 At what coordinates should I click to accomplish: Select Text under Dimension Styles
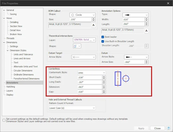[16, 62]
